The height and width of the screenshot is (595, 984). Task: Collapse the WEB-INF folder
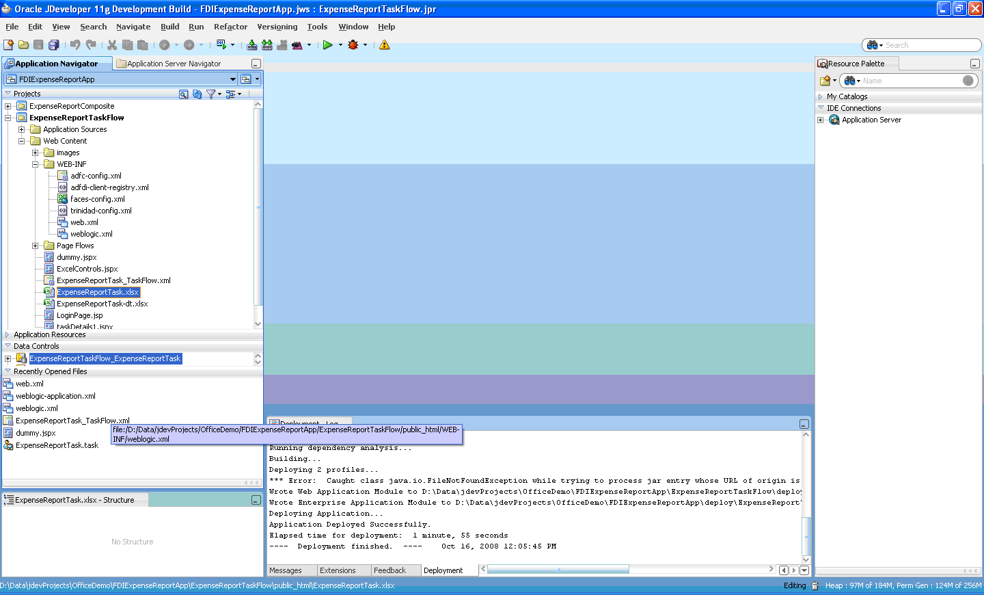[35, 164]
